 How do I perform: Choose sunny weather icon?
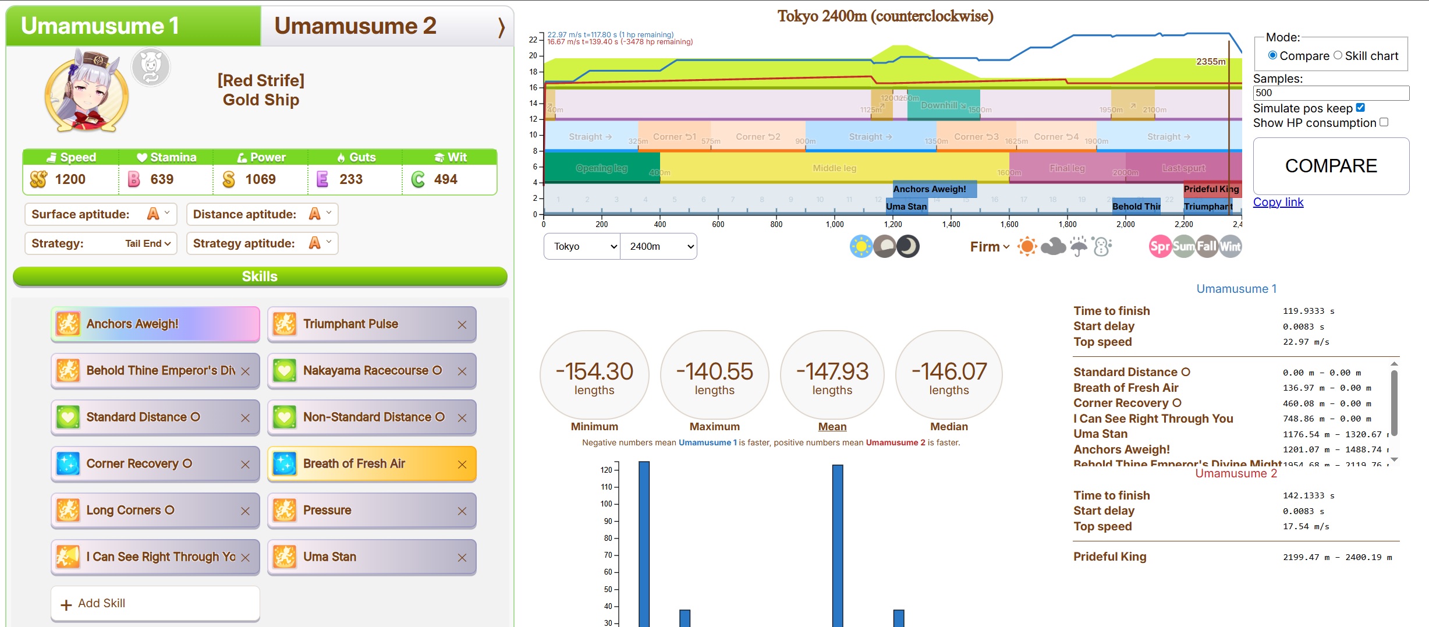point(1027,246)
